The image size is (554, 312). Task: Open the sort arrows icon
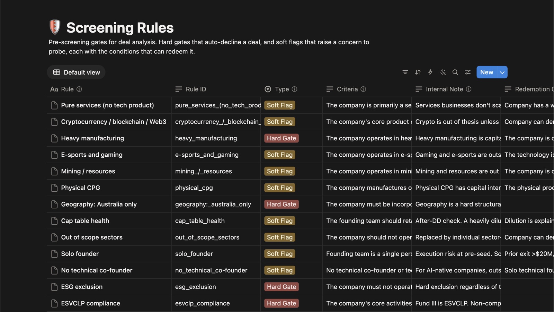pos(418,72)
